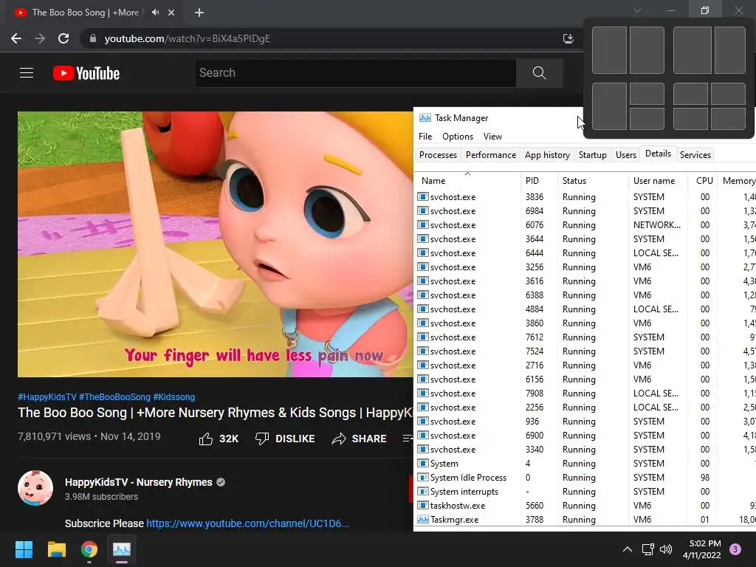This screenshot has height=567, width=756.
Task: Select the taskhostw.exe row
Action: [x=585, y=506]
